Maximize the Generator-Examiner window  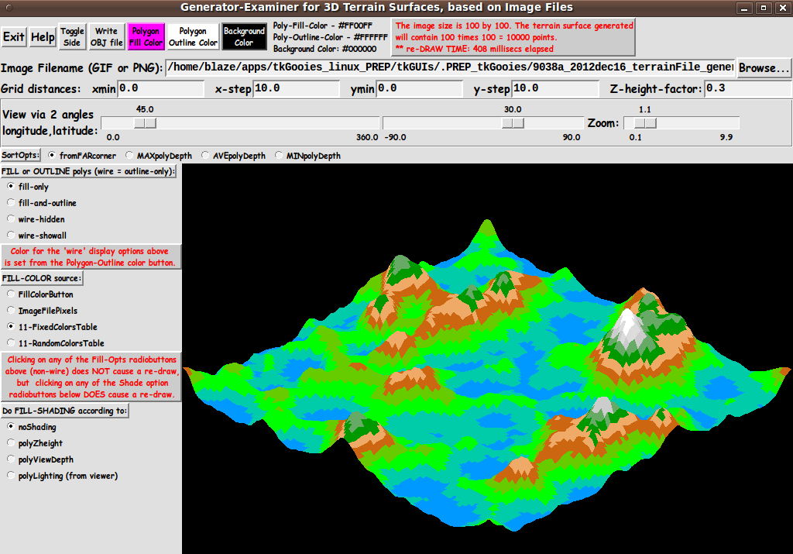[763, 8]
